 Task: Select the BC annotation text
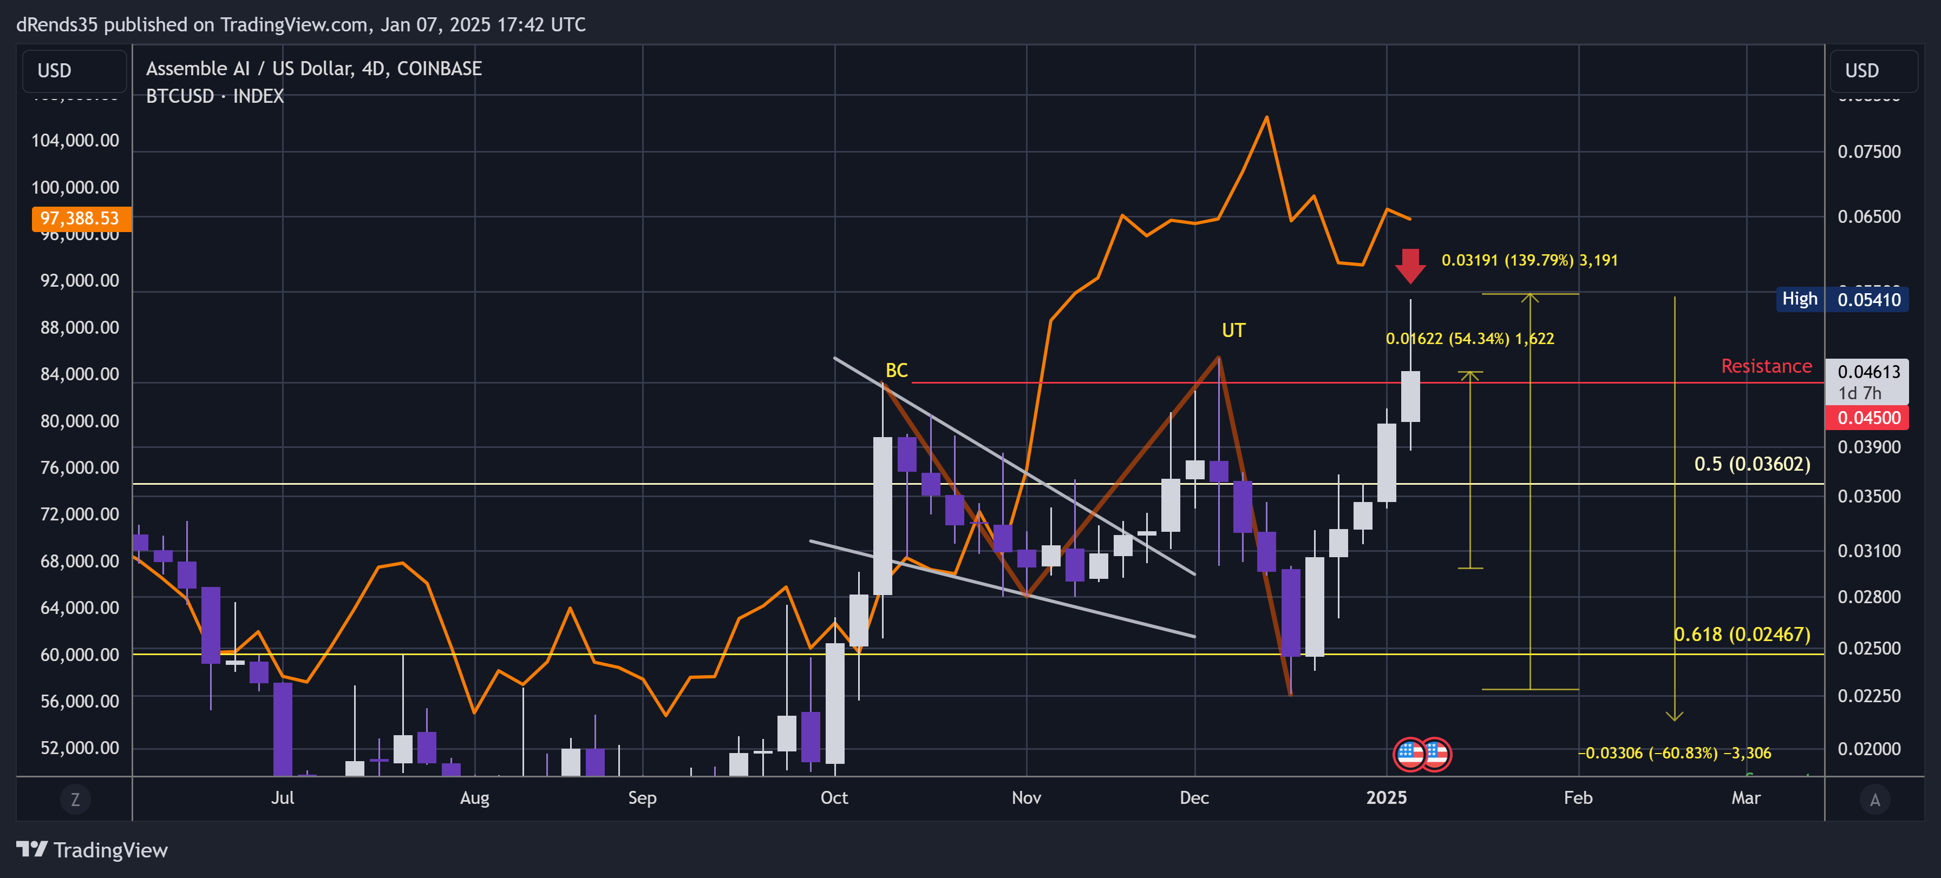(896, 369)
